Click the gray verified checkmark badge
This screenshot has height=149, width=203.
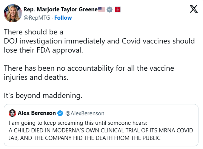pos(109,9)
